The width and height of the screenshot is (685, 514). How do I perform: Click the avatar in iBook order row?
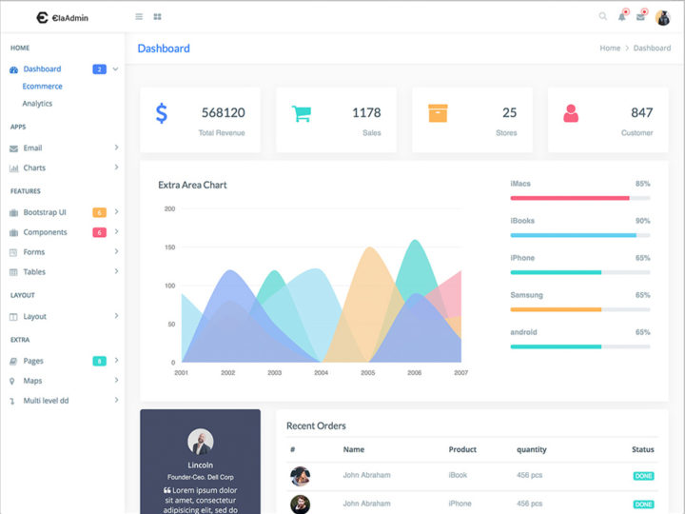coord(300,476)
